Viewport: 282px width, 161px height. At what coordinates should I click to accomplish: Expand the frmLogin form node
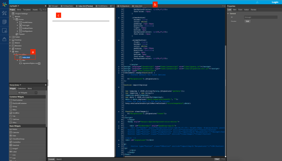pyautogui.click(x=18, y=25)
